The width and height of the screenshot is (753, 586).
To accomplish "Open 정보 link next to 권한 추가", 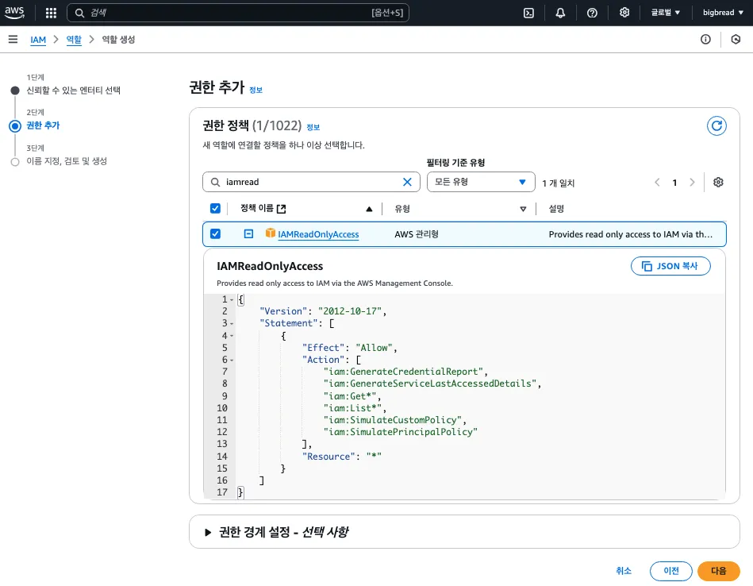I will click(x=255, y=90).
